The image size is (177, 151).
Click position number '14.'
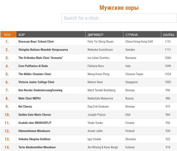7,147
